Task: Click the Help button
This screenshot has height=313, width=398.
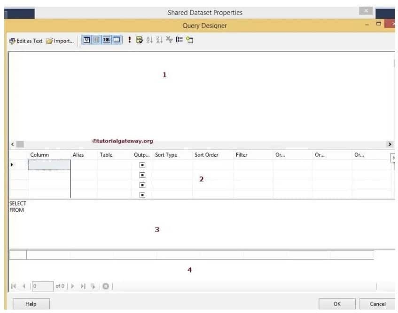Action: click(31, 304)
